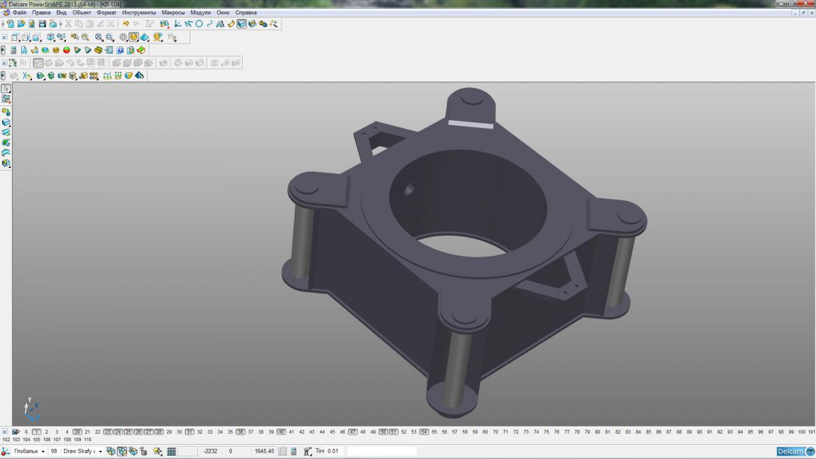The width and height of the screenshot is (816, 459).
Task: Toggle level 40 visibility
Action: 282,432
